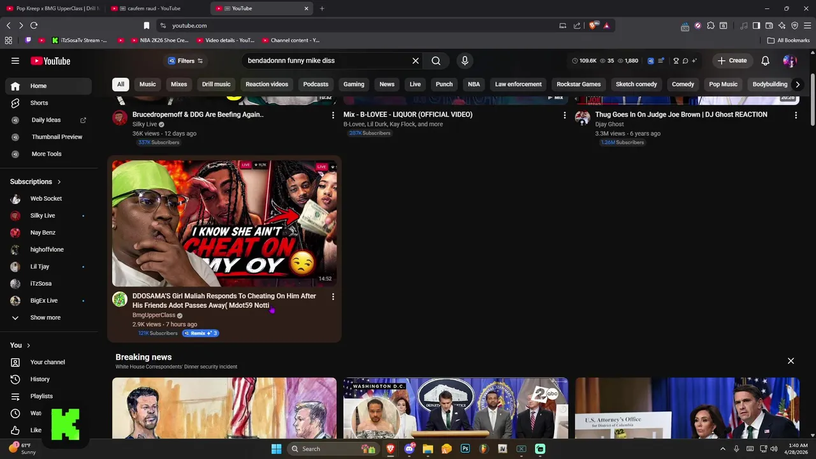The image size is (816, 459).
Task: Open iTzSosa subscription channel
Action: (48, 284)
